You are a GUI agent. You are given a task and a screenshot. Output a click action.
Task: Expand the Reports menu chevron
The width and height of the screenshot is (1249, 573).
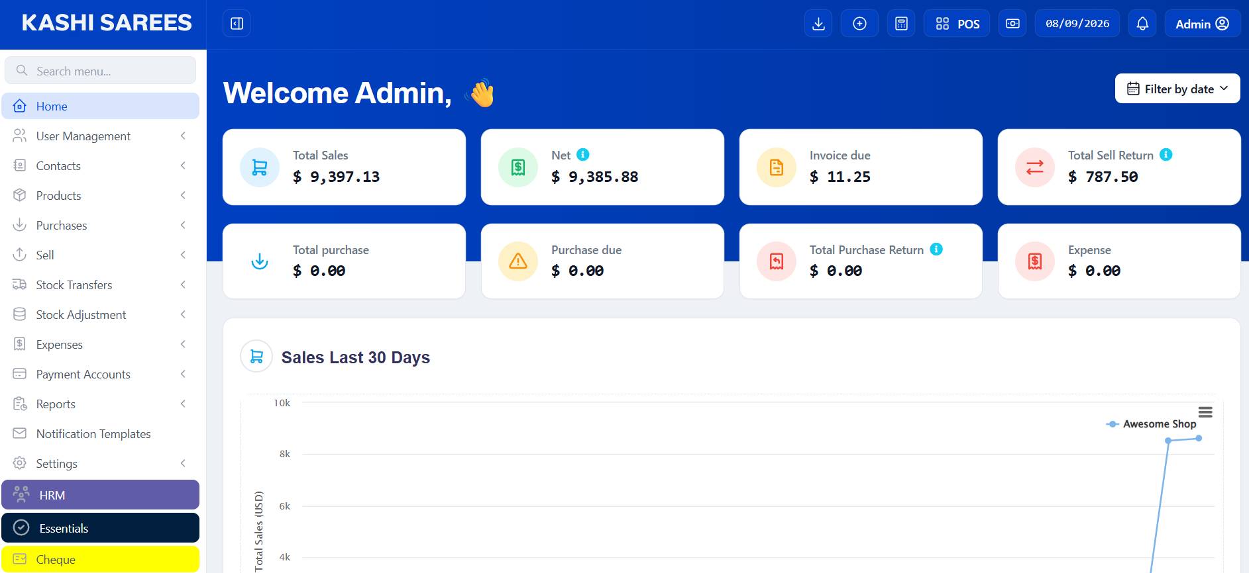(x=183, y=404)
